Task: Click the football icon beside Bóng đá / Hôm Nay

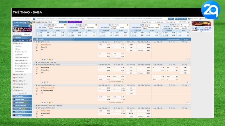Action: click(x=34, y=22)
